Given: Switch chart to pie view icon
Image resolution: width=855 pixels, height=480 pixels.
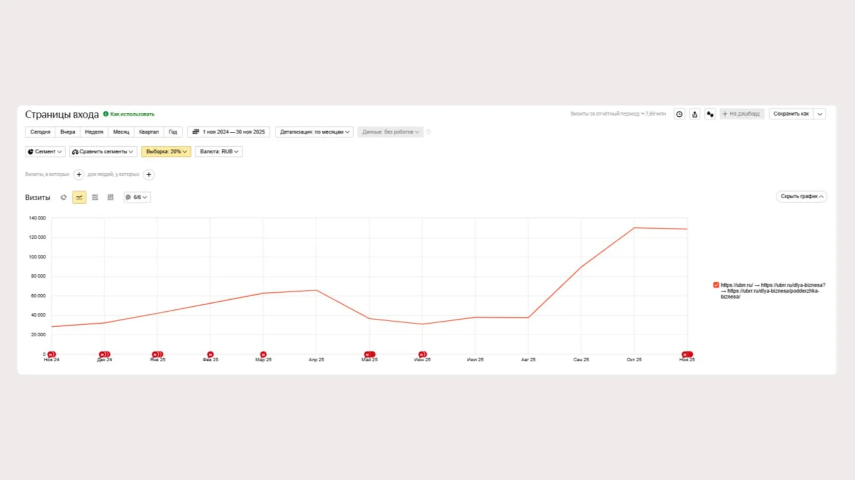Looking at the screenshot, I should (x=64, y=198).
